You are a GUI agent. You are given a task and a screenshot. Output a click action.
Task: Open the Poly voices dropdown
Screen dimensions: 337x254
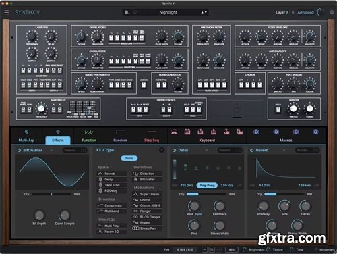click(184, 249)
